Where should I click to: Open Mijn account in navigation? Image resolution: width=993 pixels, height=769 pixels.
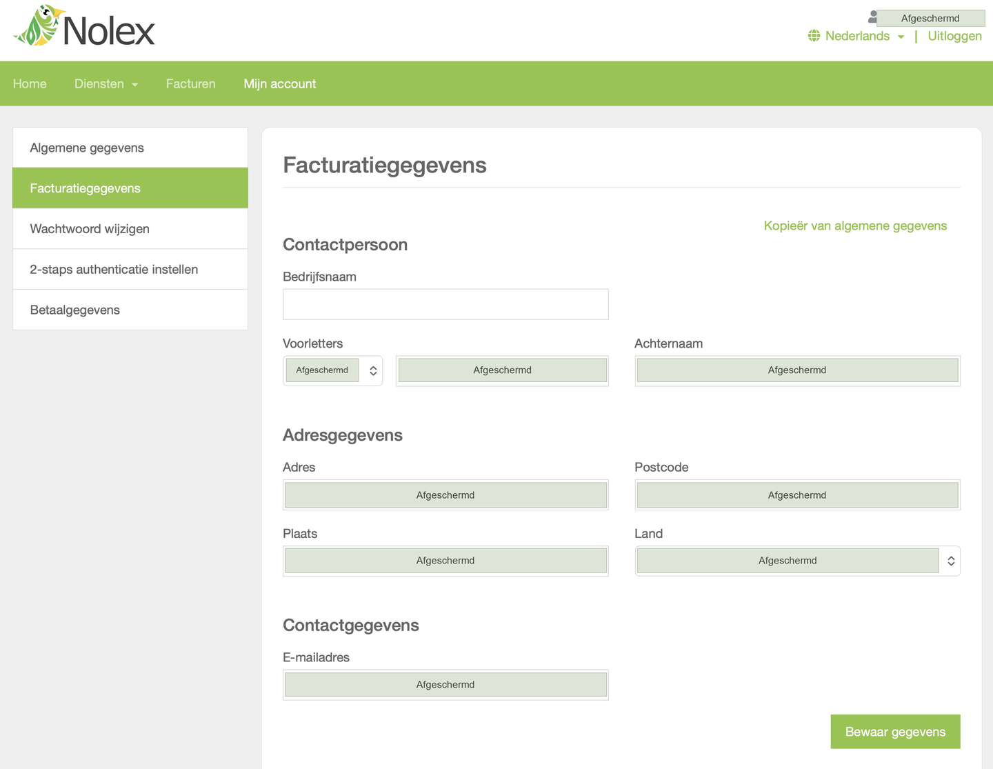click(x=280, y=83)
